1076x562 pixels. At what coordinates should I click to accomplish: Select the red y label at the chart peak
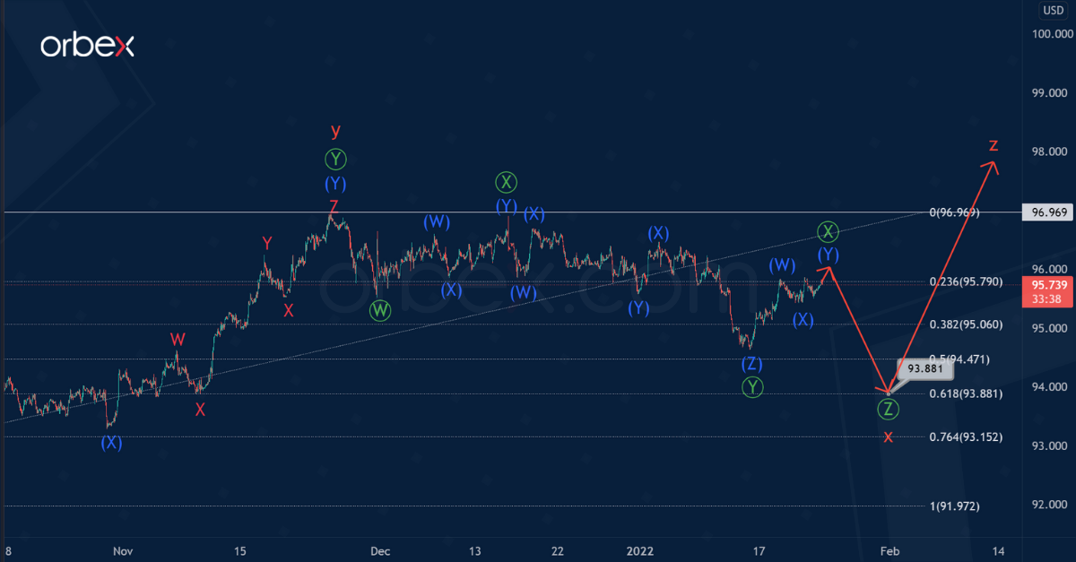click(x=335, y=132)
